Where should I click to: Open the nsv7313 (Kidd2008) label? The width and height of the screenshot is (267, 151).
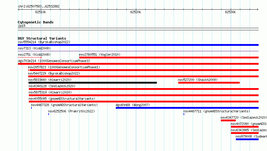tap(34, 48)
